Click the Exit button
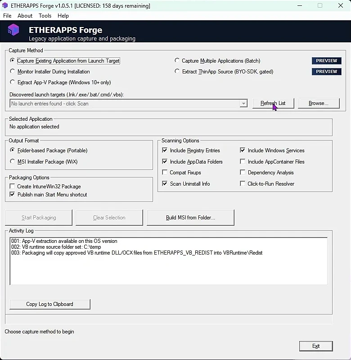 (316, 346)
